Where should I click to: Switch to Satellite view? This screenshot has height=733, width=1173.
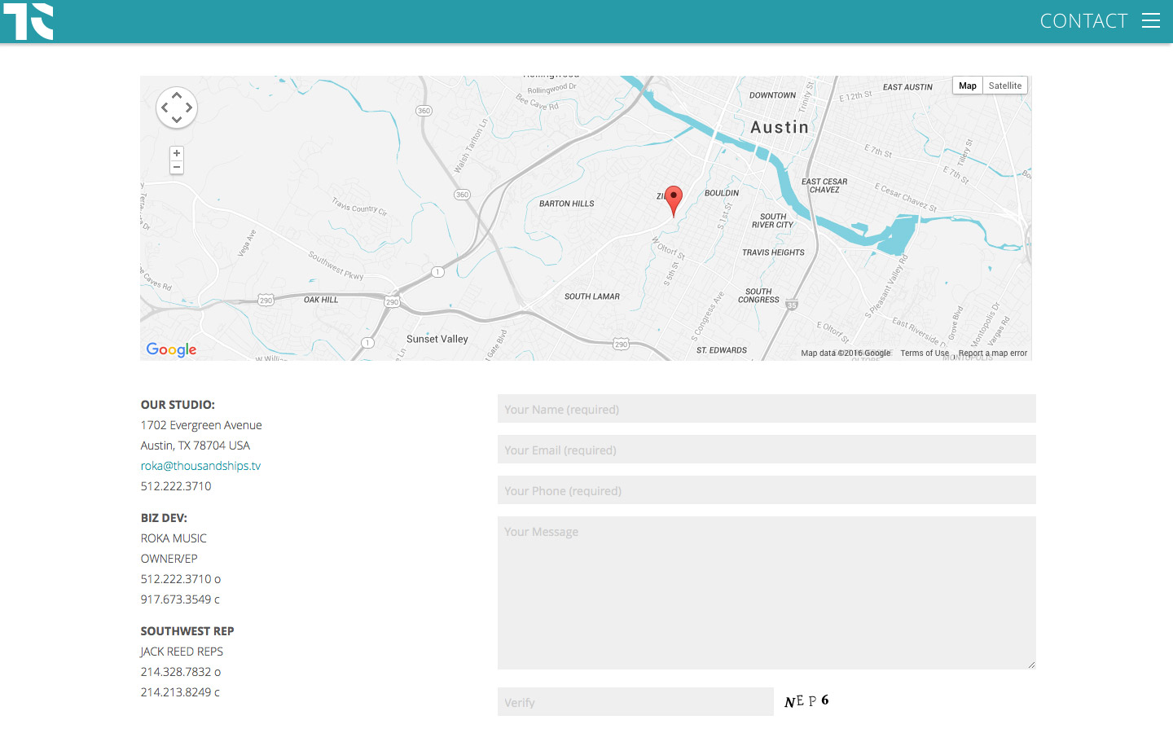(1005, 86)
